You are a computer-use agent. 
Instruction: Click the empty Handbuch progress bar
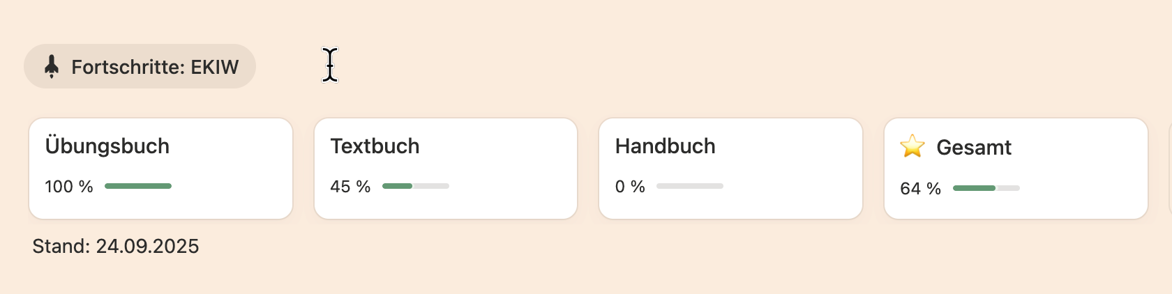(689, 186)
